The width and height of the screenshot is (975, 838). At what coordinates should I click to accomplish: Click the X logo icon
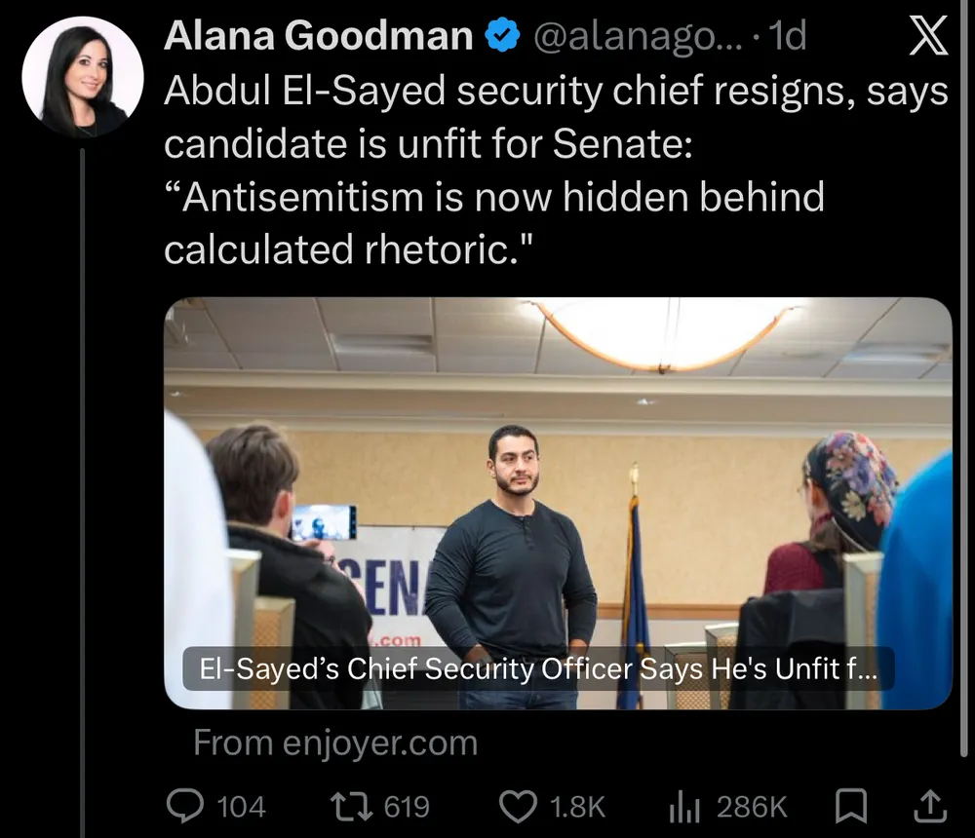[x=926, y=37]
